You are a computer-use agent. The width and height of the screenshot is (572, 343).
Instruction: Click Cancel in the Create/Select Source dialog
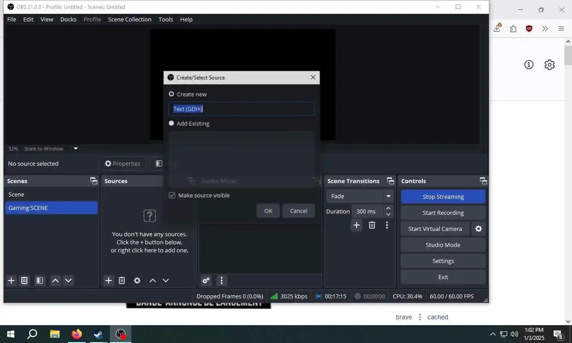[299, 211]
